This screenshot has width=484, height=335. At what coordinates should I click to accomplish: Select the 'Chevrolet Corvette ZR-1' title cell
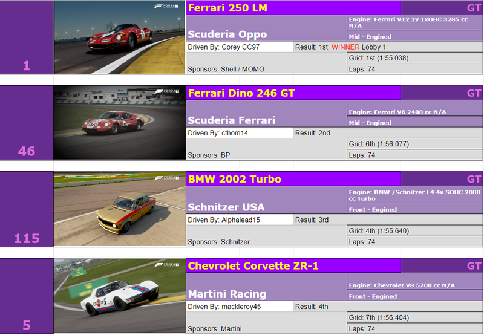tap(293, 266)
